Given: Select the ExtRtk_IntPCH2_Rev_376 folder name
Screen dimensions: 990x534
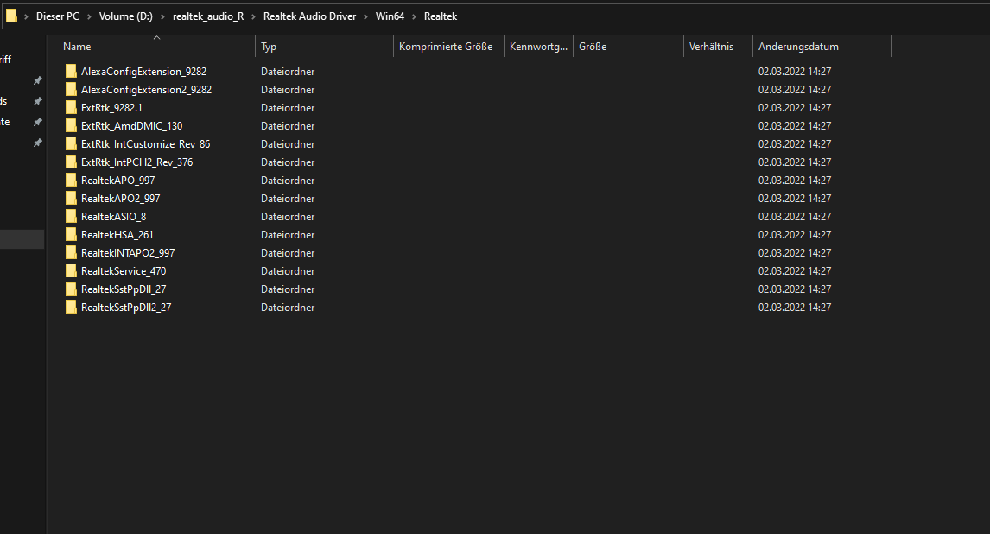Looking at the screenshot, I should pyautogui.click(x=137, y=162).
